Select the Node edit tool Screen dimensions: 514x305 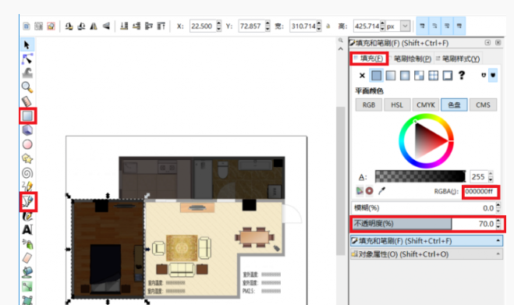(x=27, y=59)
